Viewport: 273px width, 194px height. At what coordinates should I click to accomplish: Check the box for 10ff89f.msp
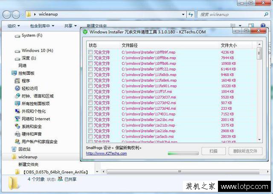click(x=90, y=52)
